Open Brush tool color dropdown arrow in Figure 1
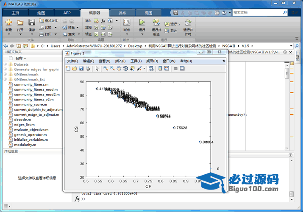The image size is (303, 212). [x=144, y=68]
